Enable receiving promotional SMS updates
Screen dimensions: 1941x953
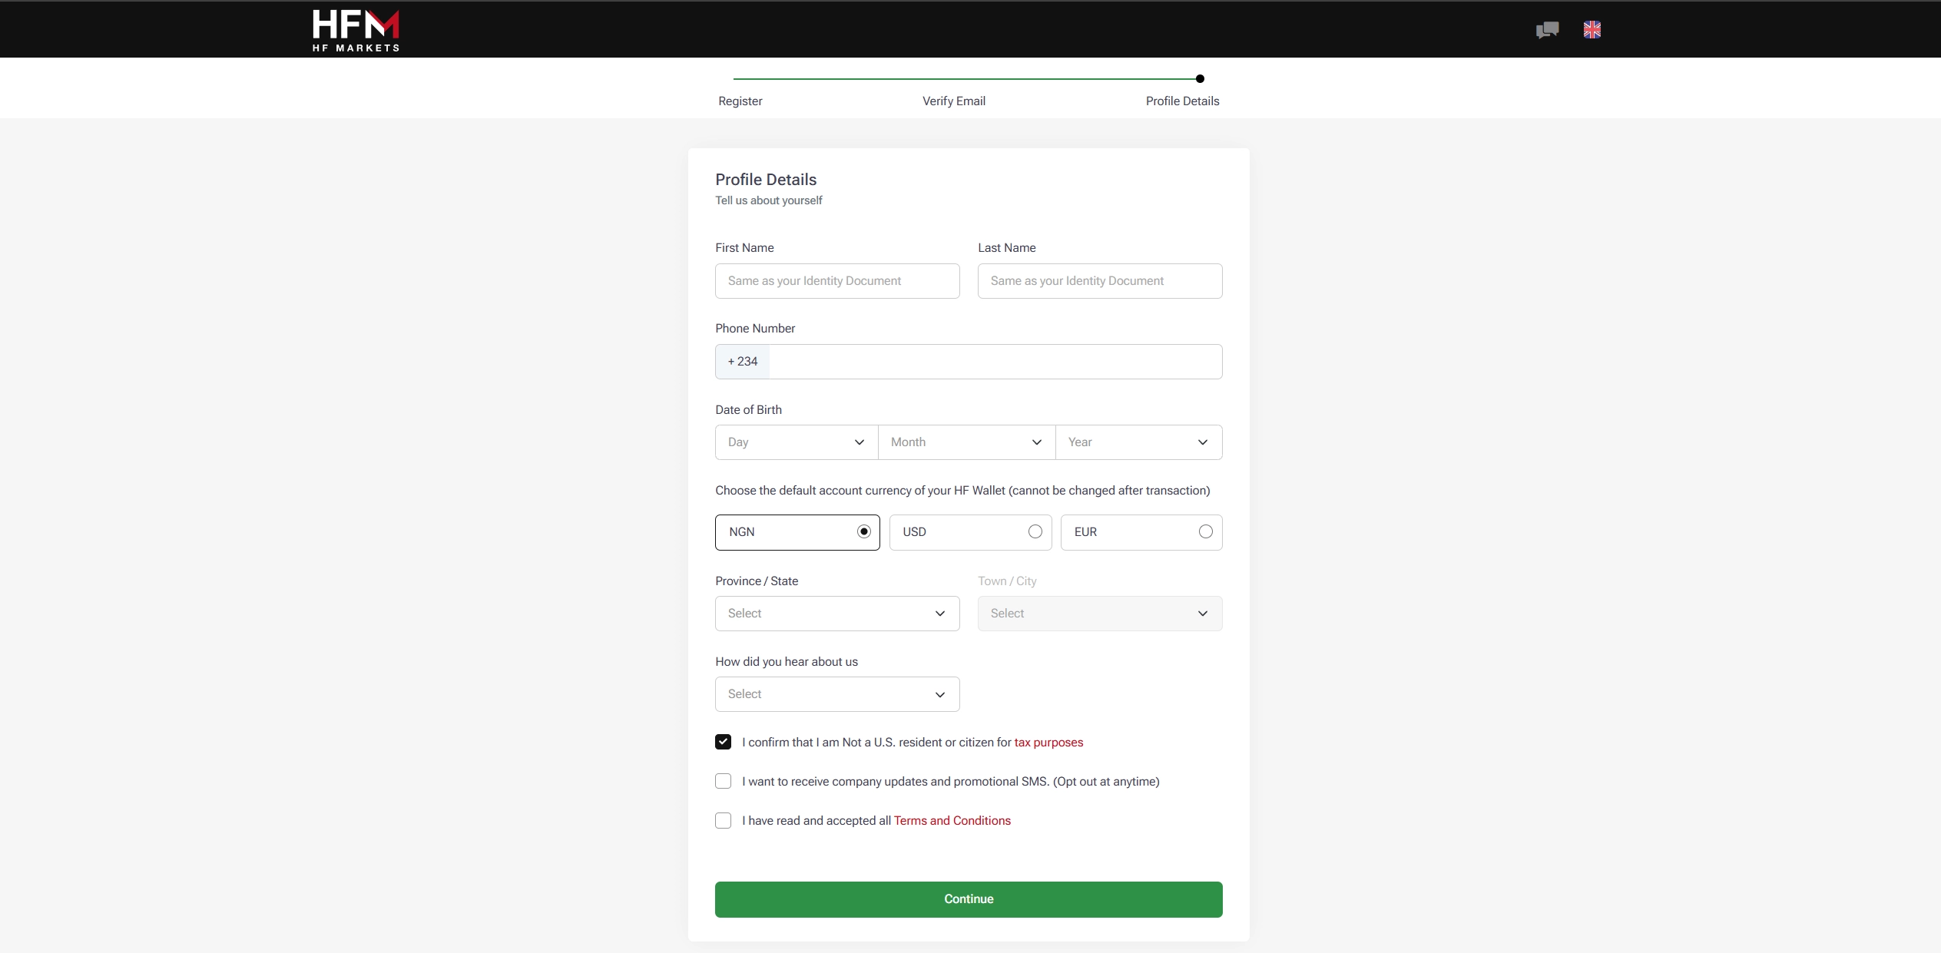point(723,781)
